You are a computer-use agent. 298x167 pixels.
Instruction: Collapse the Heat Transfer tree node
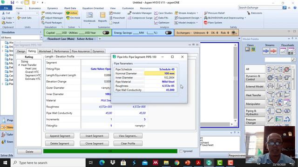pyautogui.click(x=19, y=65)
